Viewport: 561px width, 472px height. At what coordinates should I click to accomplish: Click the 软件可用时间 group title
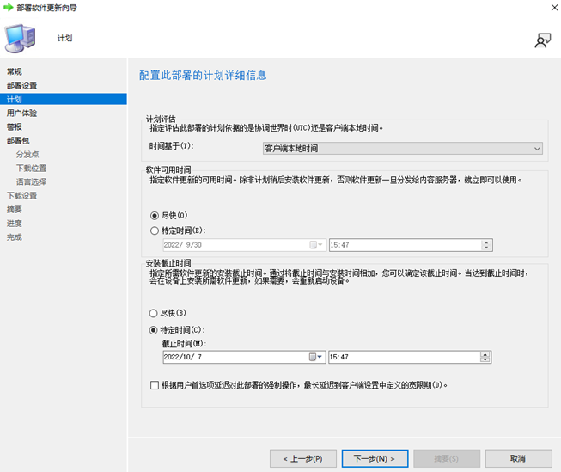pos(168,169)
